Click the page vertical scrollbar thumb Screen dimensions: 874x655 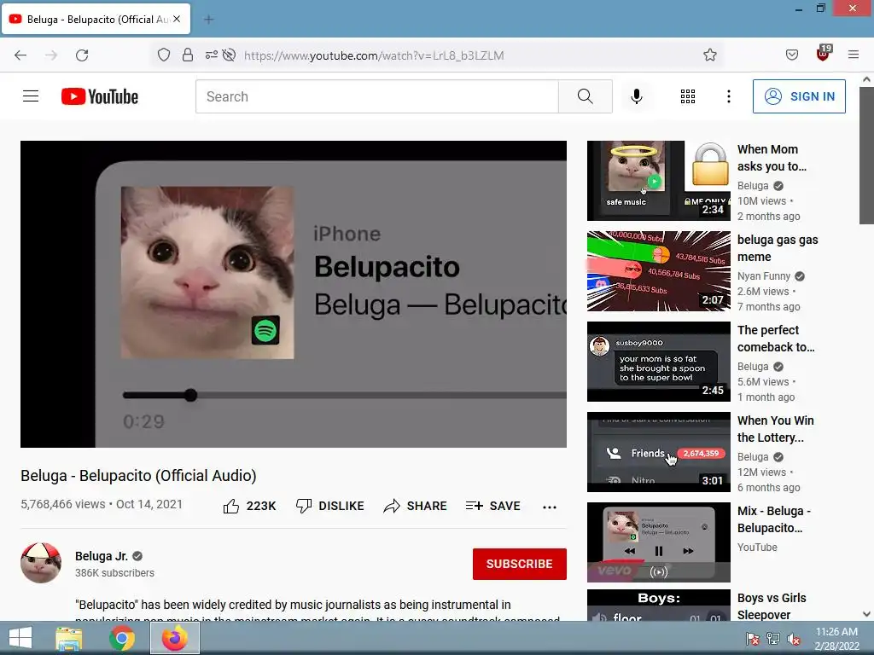(x=866, y=156)
